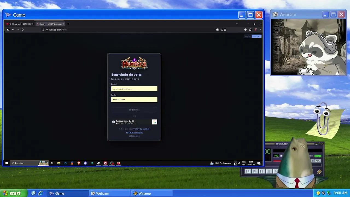350x197 pixels.
Task: Open the browser hamburger menu
Action: pyautogui.click(x=260, y=30)
